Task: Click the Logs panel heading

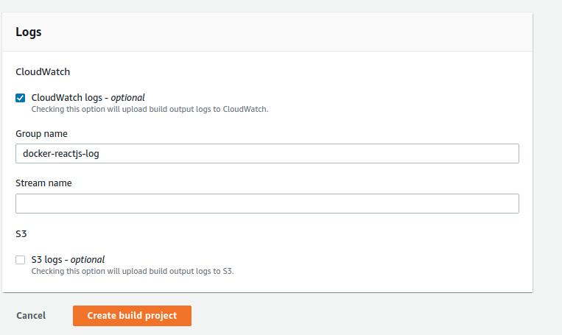Action: [29, 32]
